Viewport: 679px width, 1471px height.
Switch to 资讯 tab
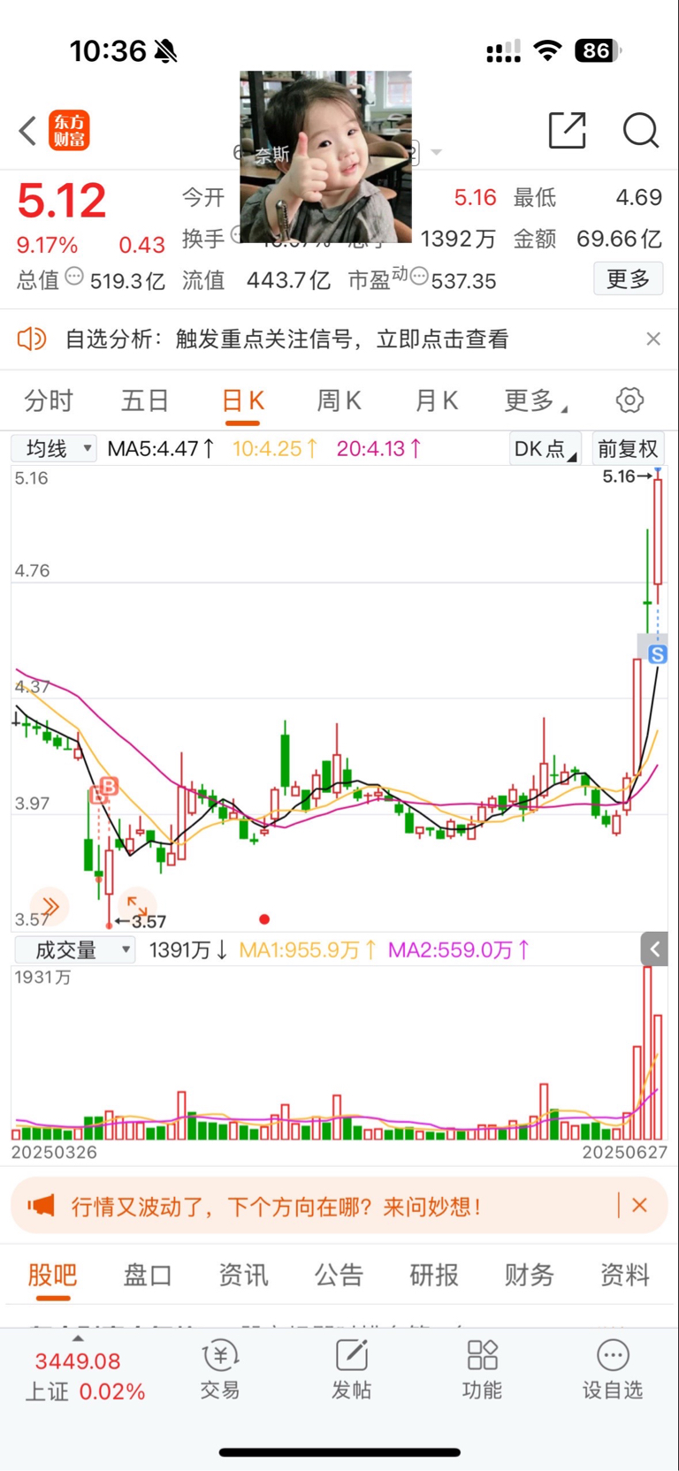coord(243,1274)
